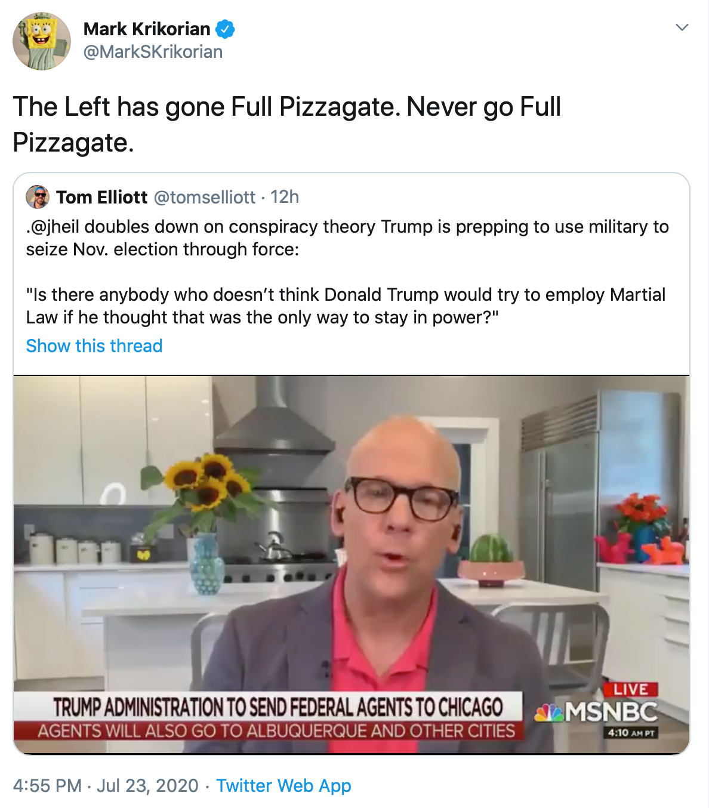Click the @tomselliott handle
The image size is (709, 808).
[x=205, y=197]
